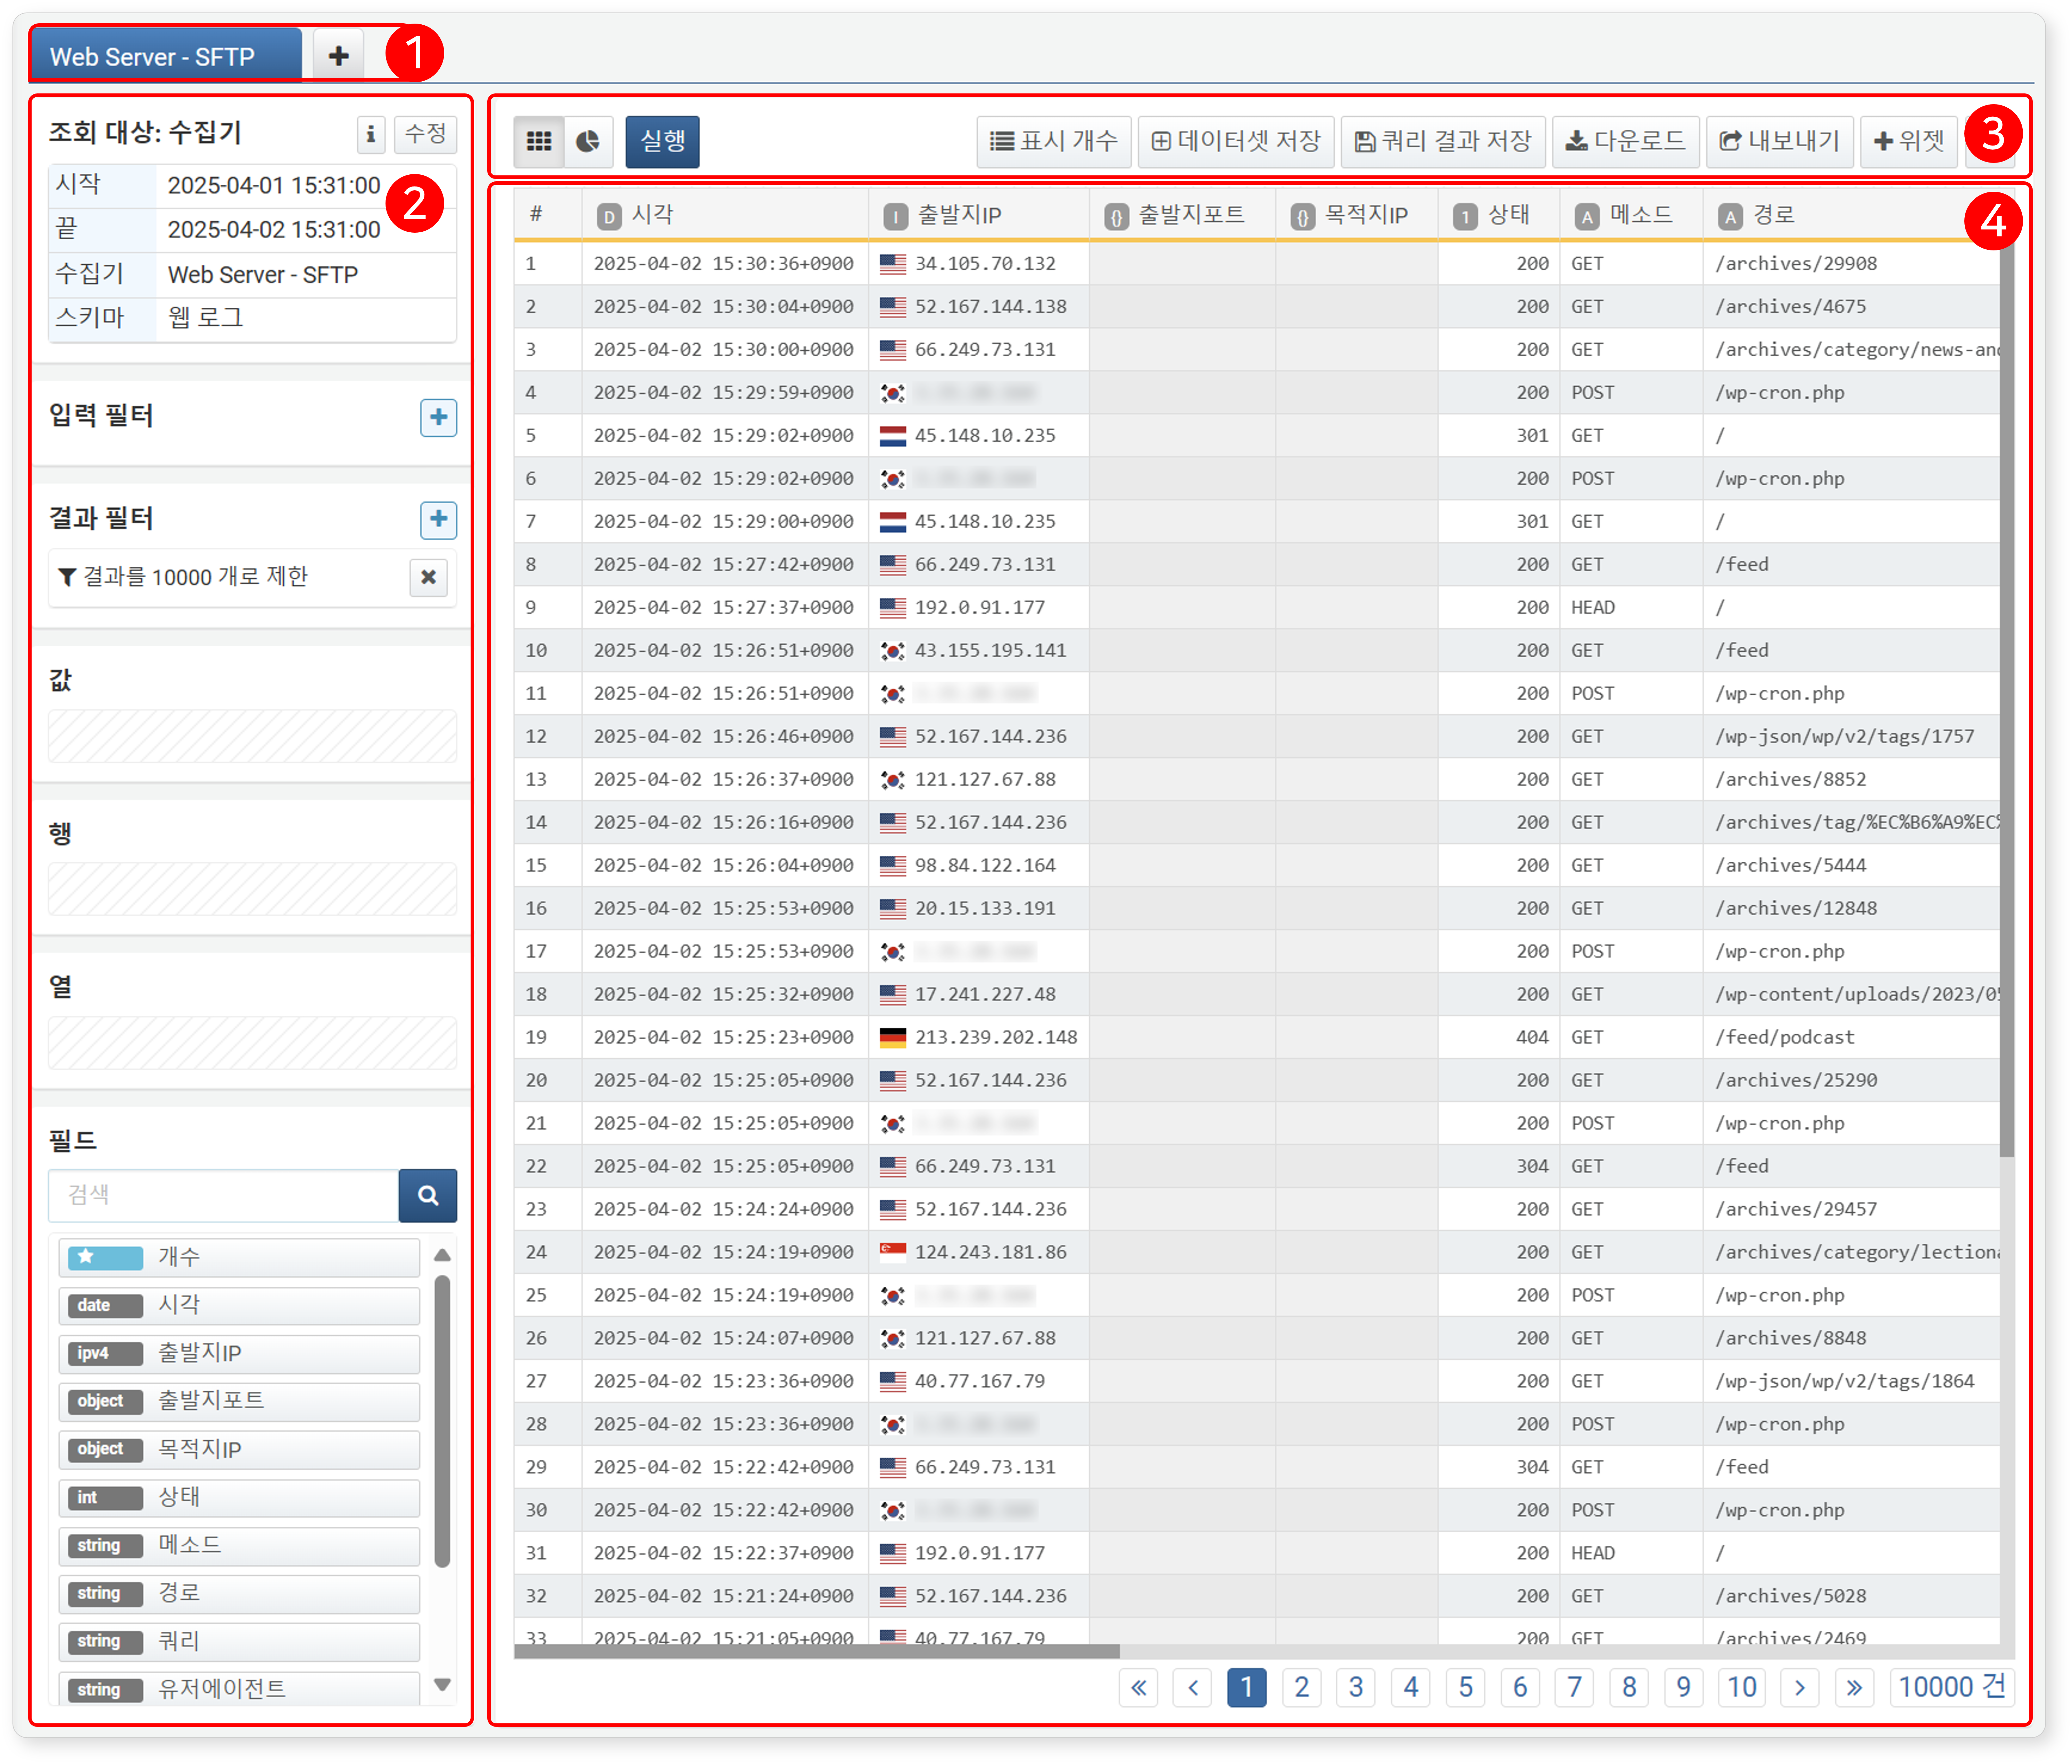Click field list scroll up arrow

click(x=442, y=1254)
